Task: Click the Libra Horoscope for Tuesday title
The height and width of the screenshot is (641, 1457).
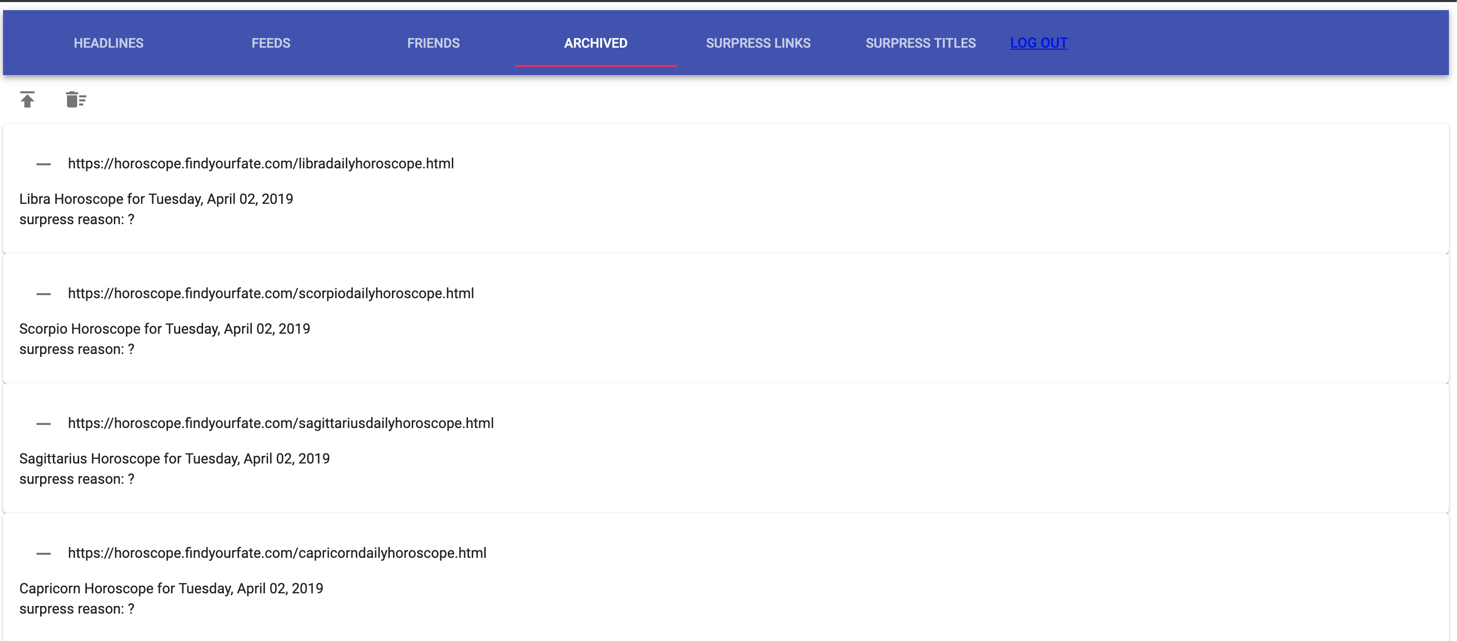Action: 156,199
